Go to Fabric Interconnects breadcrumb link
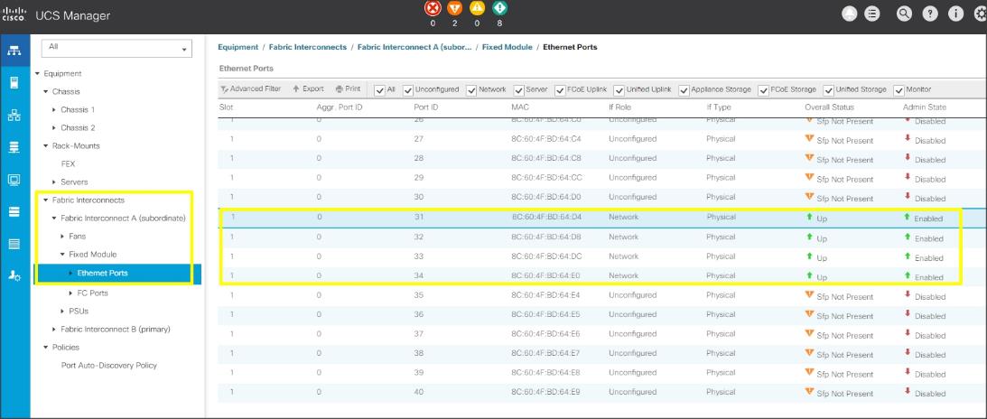This screenshot has height=419, width=987. tap(308, 47)
